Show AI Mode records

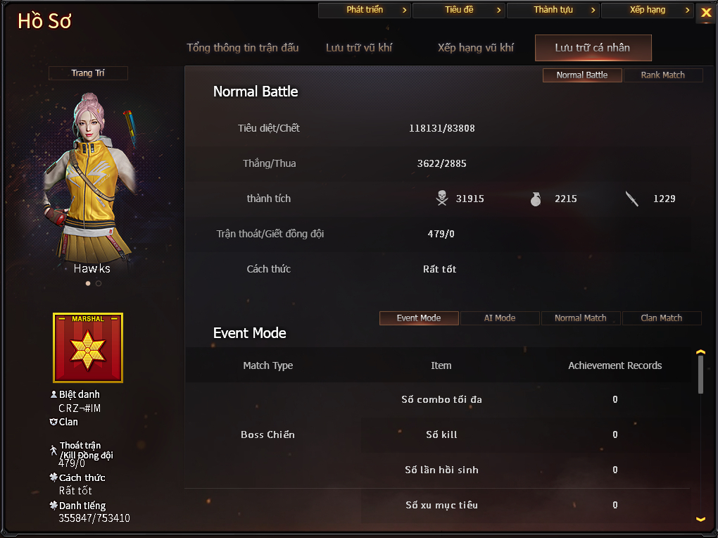(x=500, y=318)
